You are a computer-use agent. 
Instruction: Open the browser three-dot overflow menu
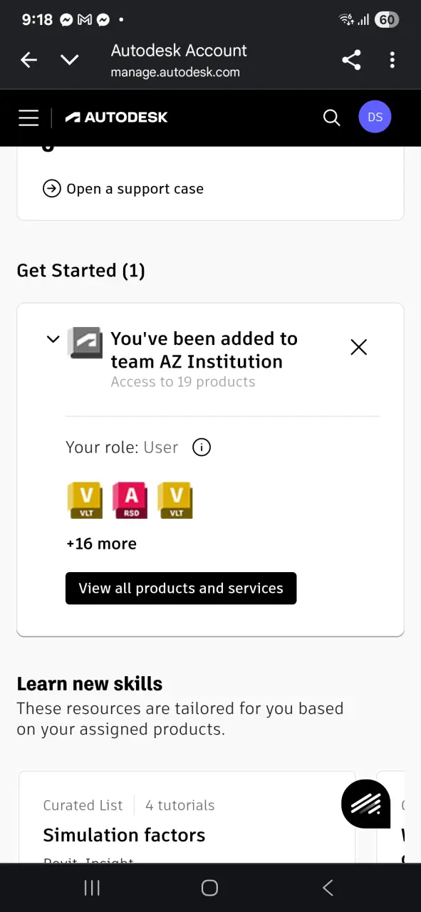click(393, 60)
